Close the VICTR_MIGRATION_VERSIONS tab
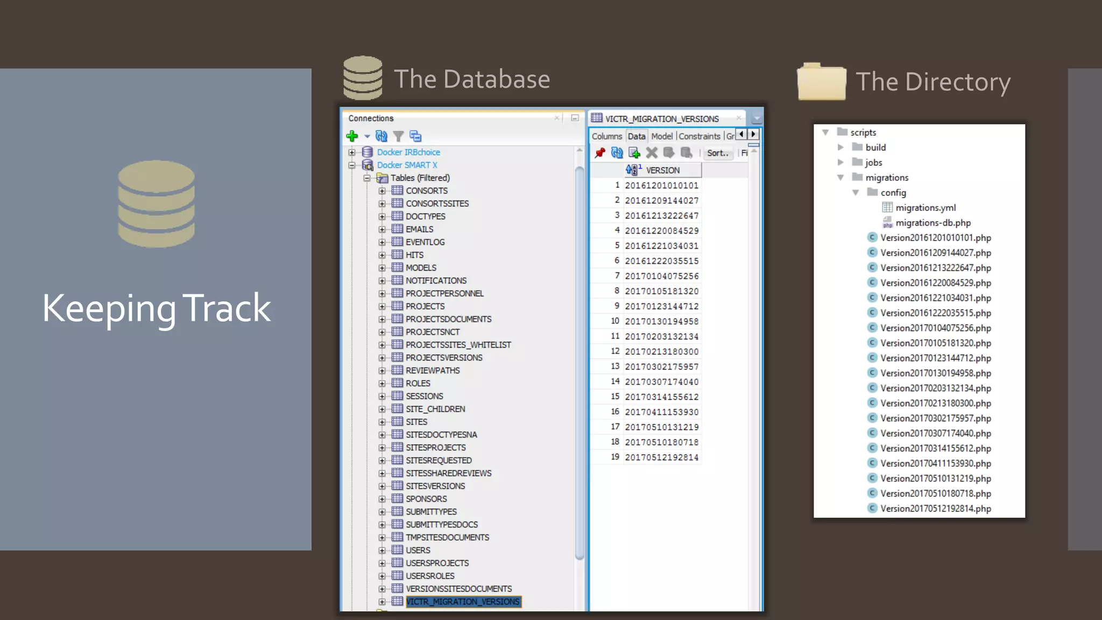 [x=739, y=118]
